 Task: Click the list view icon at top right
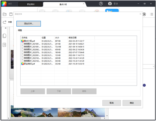(152, 14)
